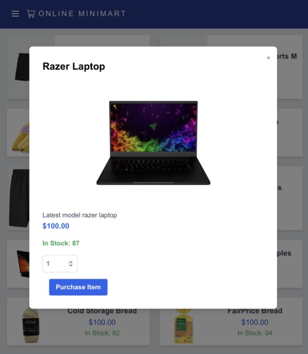
Task: Click the Cold Storage Bread $100.00 price
Action: pos(102,322)
